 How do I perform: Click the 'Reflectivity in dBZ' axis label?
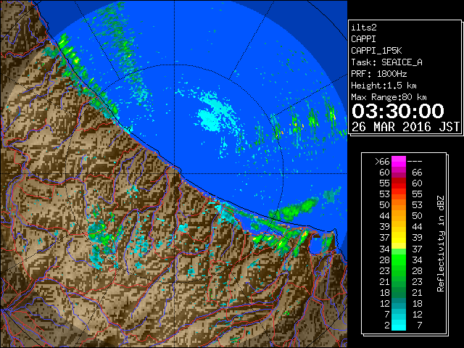click(440, 244)
